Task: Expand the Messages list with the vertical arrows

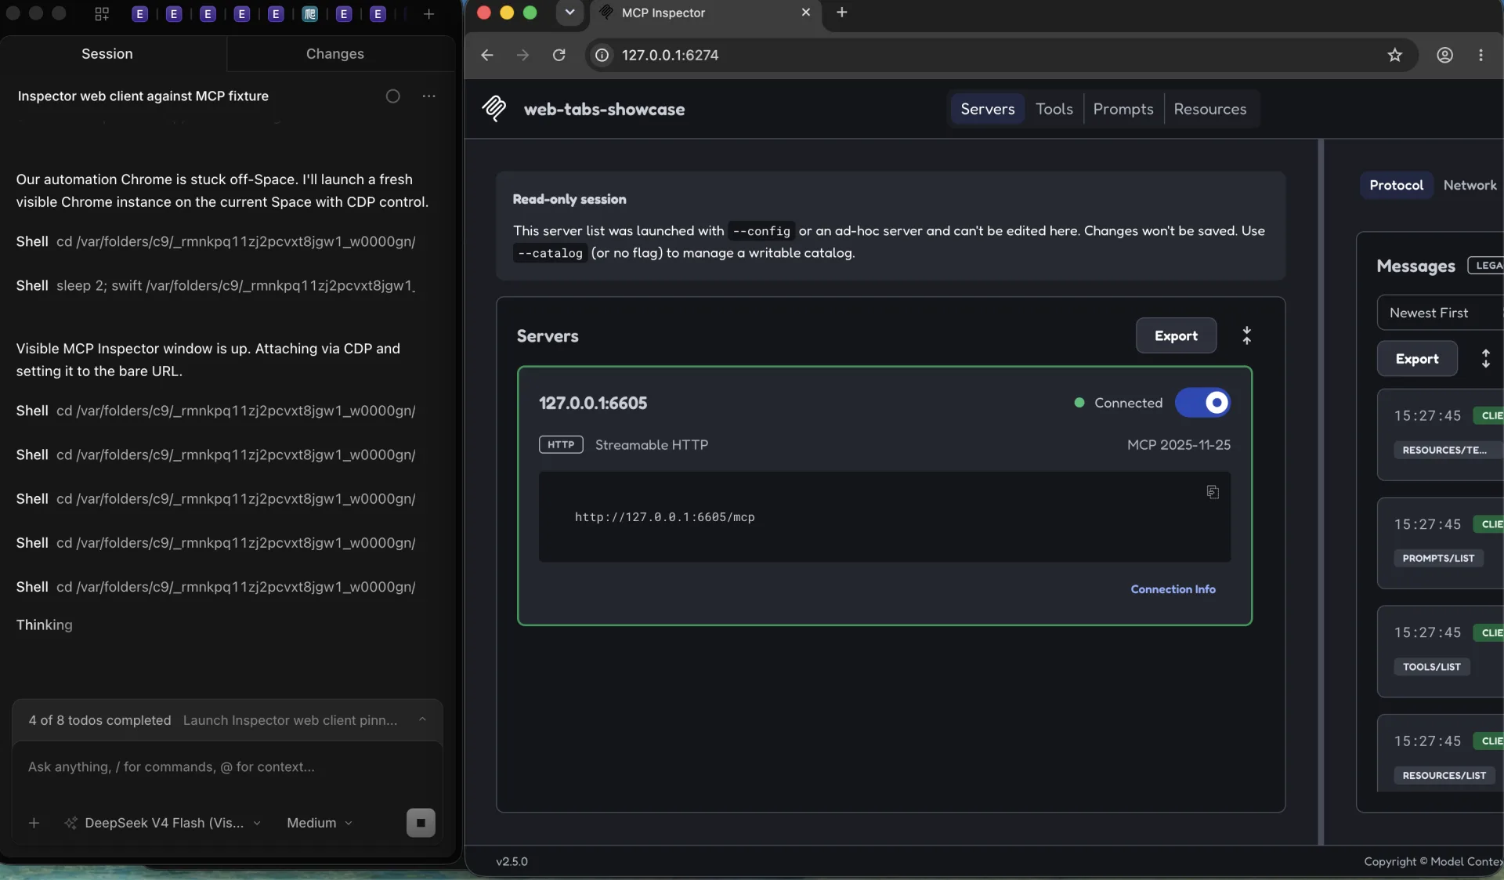Action: (x=1485, y=359)
